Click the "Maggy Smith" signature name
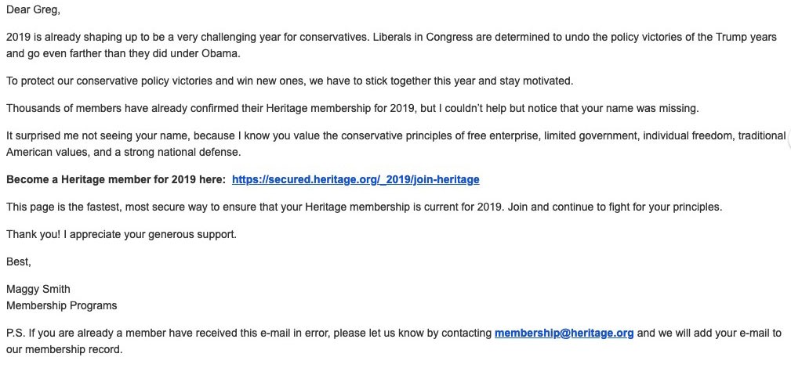The image size is (791, 386). pyautogui.click(x=38, y=289)
